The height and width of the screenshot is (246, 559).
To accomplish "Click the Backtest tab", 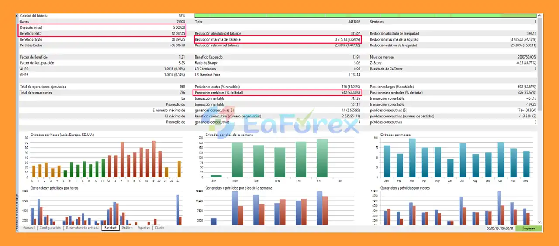I will coord(110,228).
